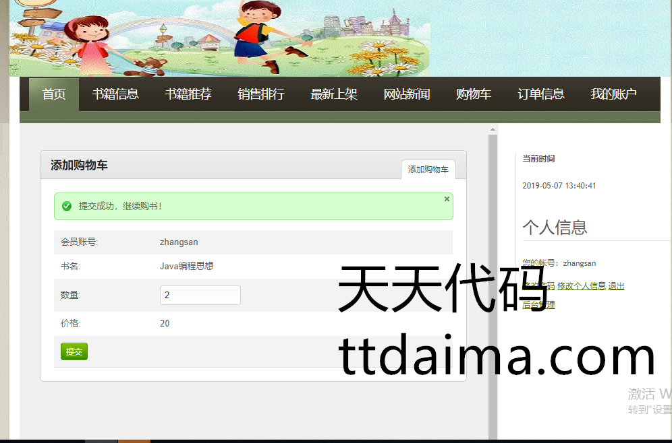Viewport: 672px width, 443px height.
Task: Open the 首页 home menu item
Action: coord(54,94)
